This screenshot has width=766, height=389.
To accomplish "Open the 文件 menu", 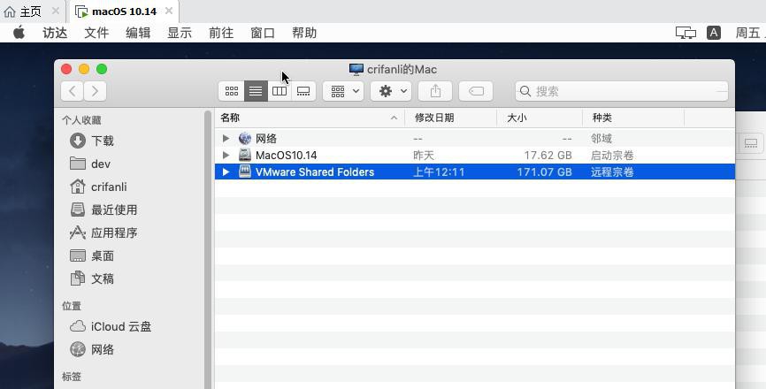I will (x=96, y=33).
